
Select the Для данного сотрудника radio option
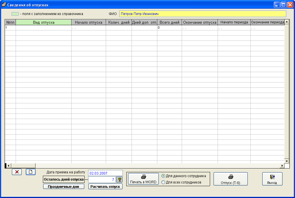pos(163,176)
